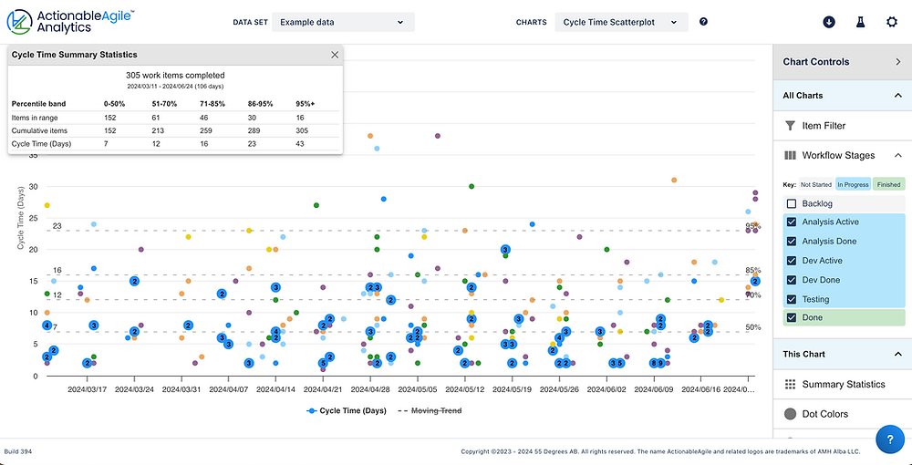
Task: Collapse the Chart Controls panel
Action: tap(897, 62)
